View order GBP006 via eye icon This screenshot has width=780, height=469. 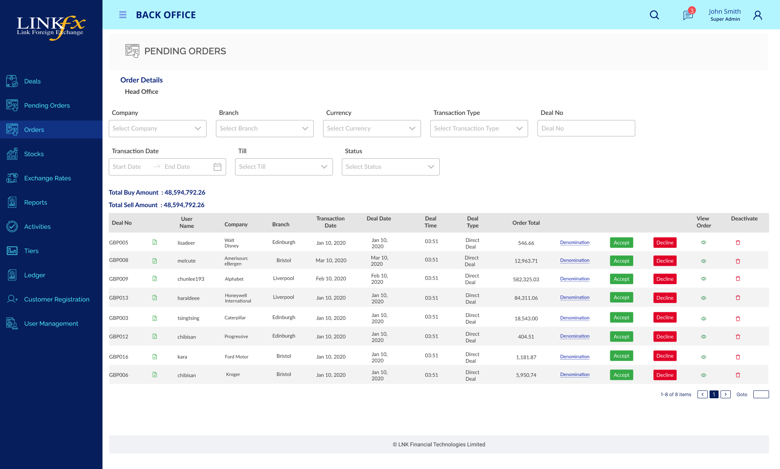click(703, 375)
